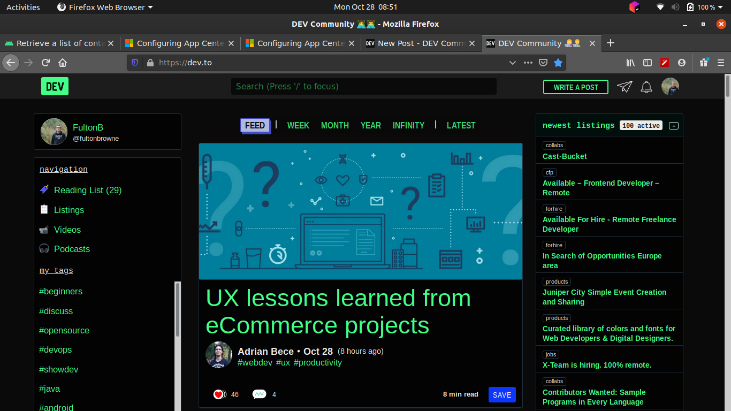The image size is (731, 411).
Task: Click the DEV logo home icon
Action: tap(55, 87)
